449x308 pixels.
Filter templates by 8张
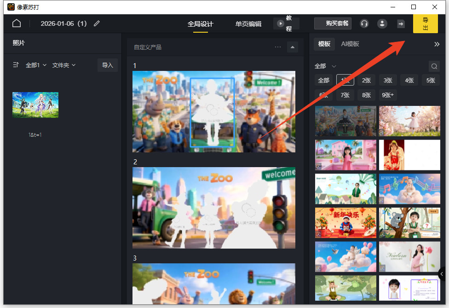(x=367, y=95)
